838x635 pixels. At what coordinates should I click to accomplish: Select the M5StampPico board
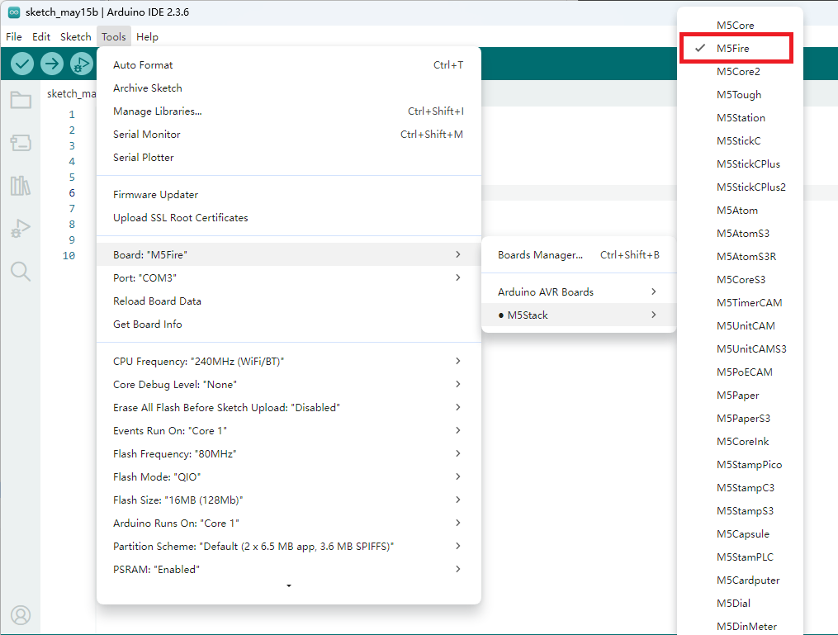[x=741, y=465]
